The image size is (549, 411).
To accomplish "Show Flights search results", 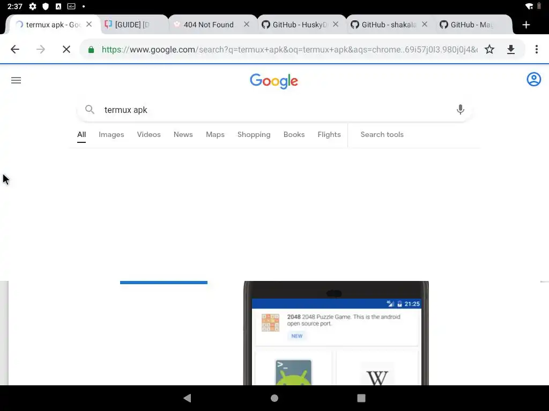I will coord(329,134).
